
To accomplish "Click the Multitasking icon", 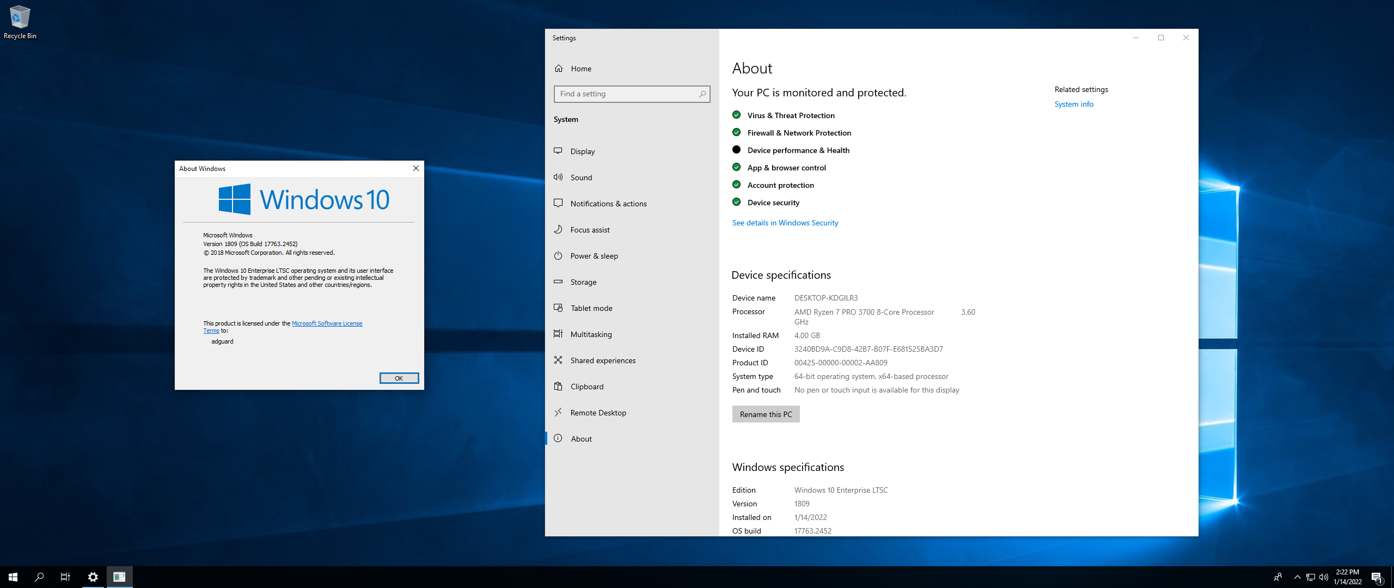I will [x=558, y=334].
